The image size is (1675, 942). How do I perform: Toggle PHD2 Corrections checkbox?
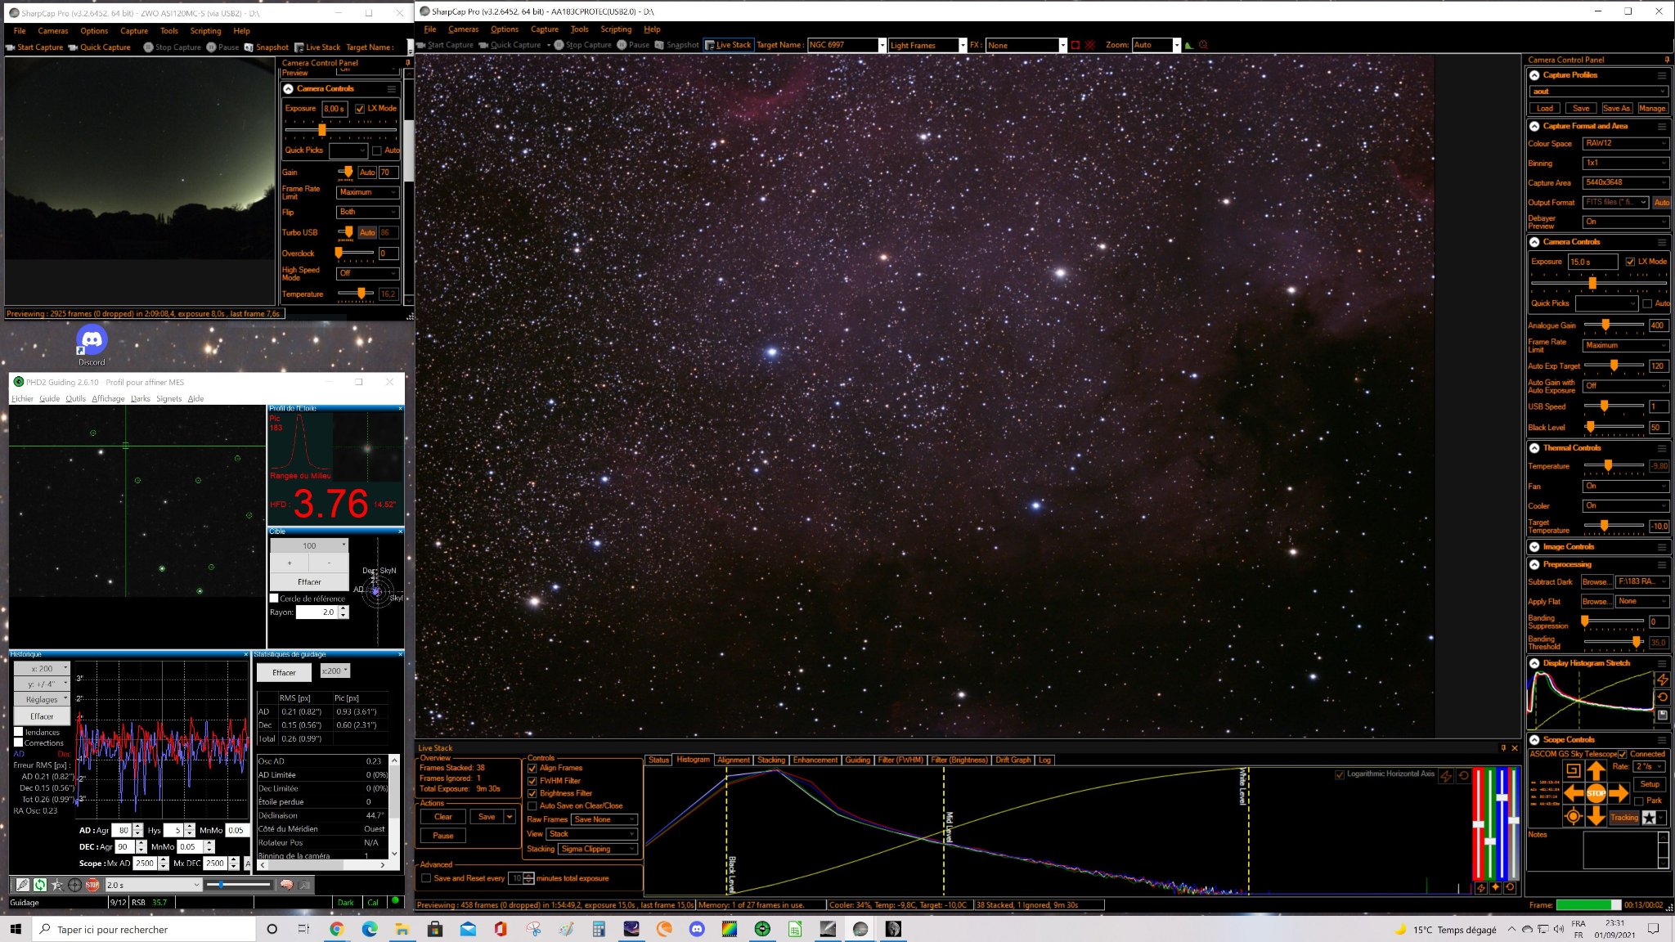click(19, 743)
